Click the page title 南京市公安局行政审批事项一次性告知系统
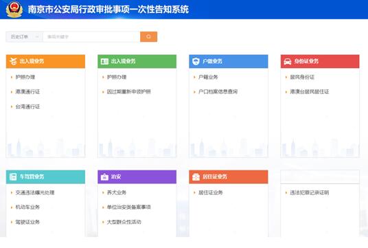 point(108,10)
